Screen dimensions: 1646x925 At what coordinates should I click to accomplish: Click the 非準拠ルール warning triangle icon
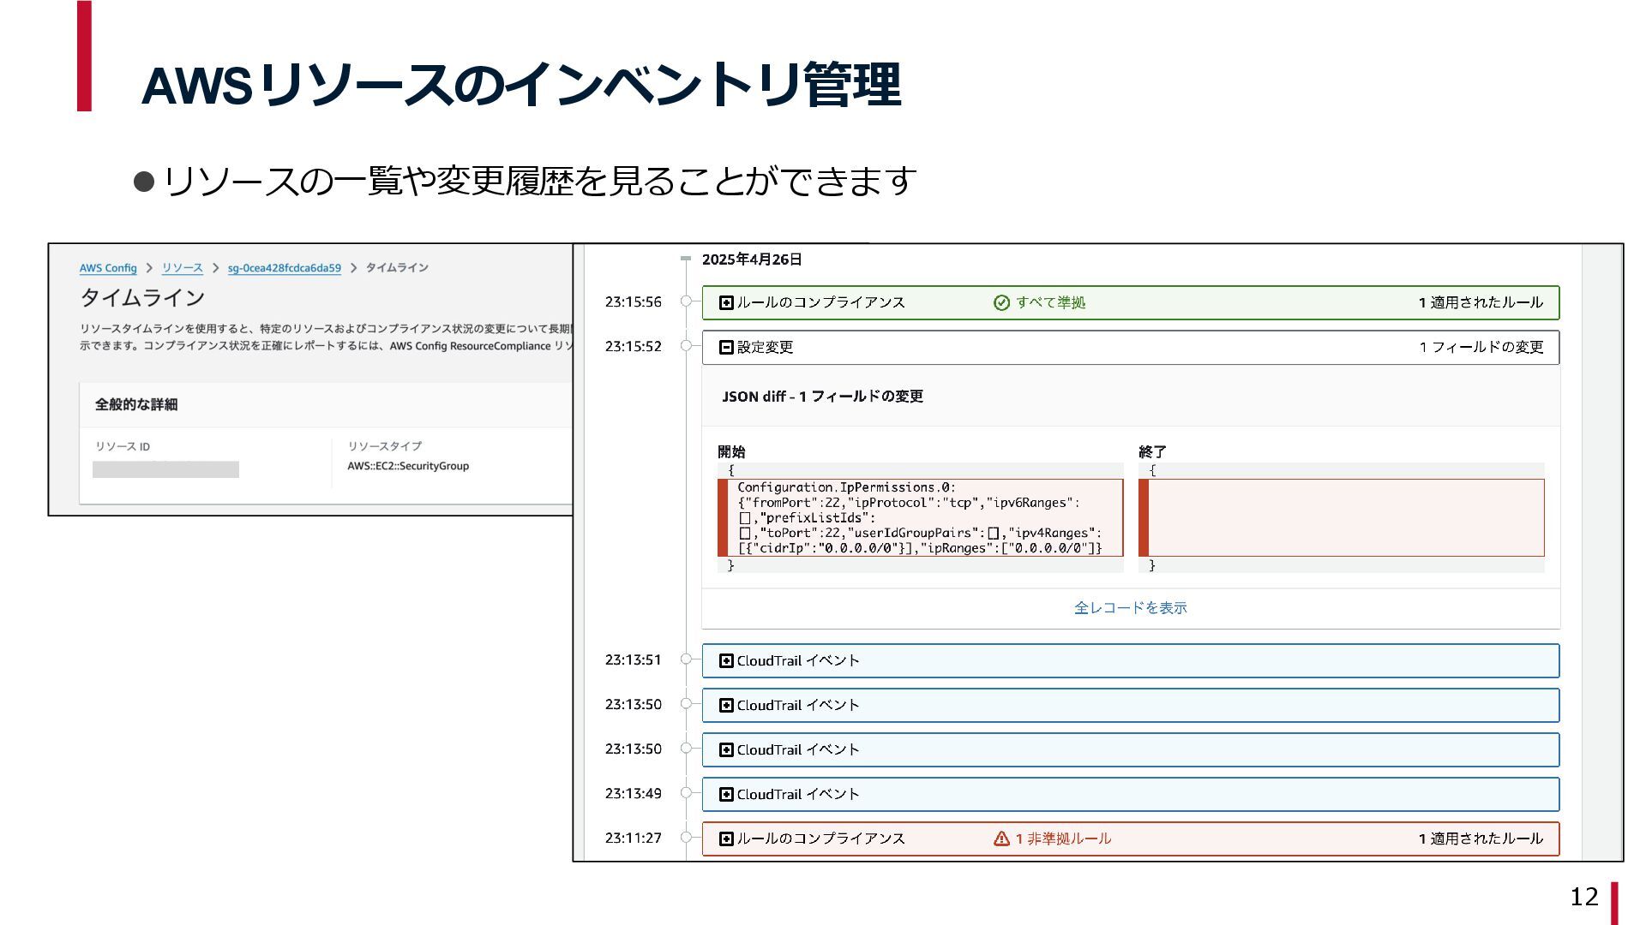pyautogui.click(x=1001, y=838)
